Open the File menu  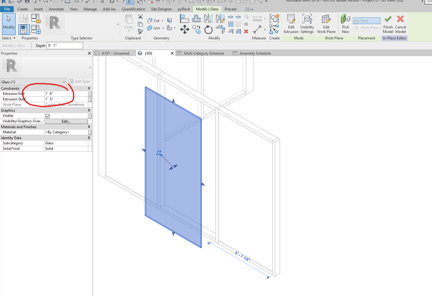[7, 9]
